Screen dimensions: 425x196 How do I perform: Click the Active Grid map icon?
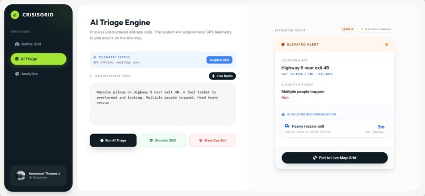17,44
